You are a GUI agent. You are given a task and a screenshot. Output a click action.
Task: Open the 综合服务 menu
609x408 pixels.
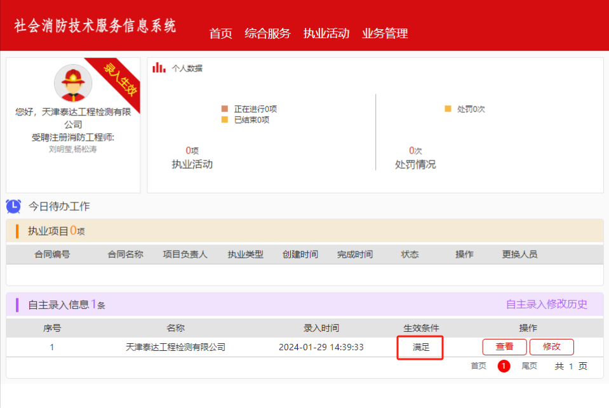267,34
